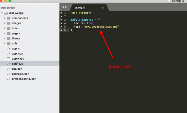187x113 pixels.
Task: Click the back navigation arrow in tab bar
Action: tap(63, 7)
